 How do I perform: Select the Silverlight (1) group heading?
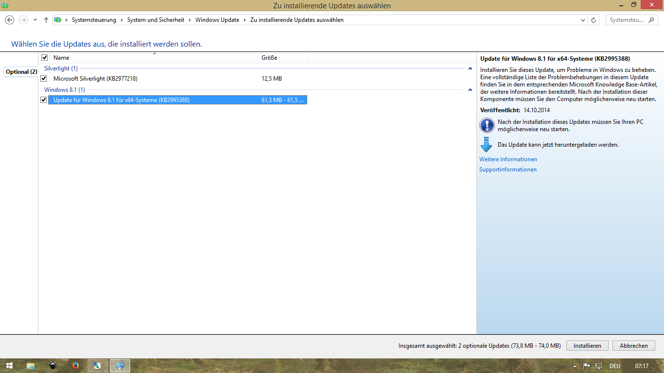(61, 68)
